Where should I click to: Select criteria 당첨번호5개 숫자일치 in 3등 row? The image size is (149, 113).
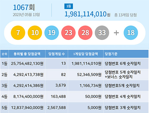click(122, 86)
